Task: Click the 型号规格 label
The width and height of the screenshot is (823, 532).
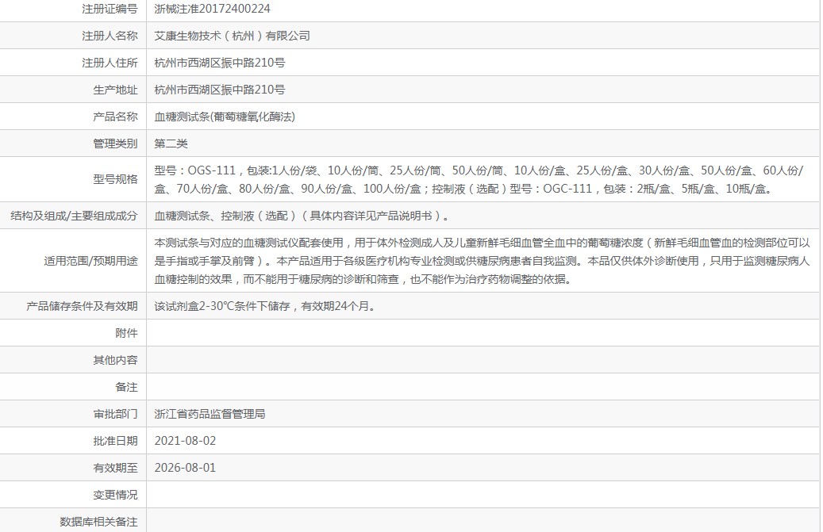Action: click(x=115, y=179)
